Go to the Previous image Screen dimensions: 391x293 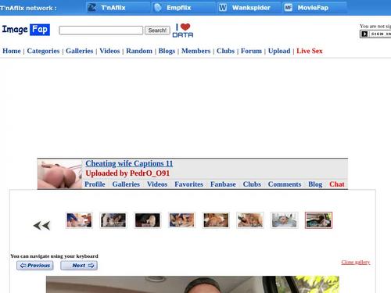tap(35, 266)
